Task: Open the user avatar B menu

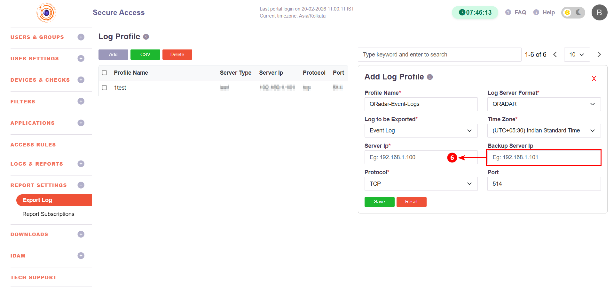Action: (599, 13)
